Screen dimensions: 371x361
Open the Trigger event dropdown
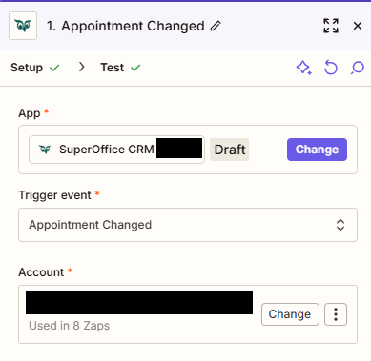click(x=188, y=225)
